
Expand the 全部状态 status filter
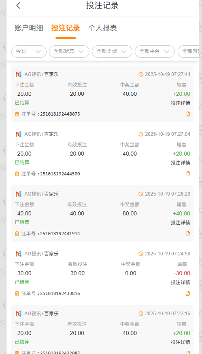point(69,51)
